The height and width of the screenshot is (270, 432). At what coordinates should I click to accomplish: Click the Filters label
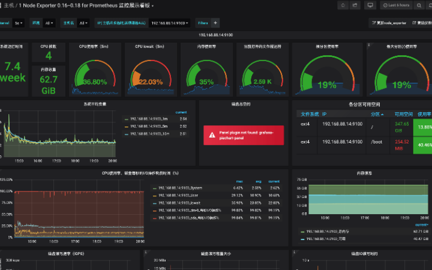tap(203, 23)
